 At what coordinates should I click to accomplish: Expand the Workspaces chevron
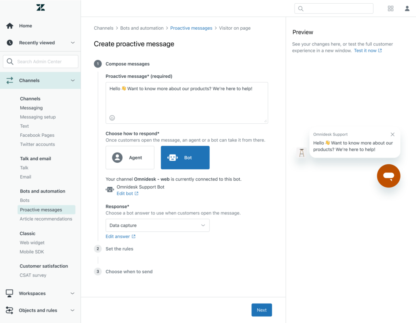(72, 293)
